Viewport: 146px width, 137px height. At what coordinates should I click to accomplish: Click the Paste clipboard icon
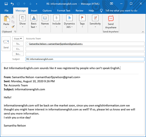point(7,18)
